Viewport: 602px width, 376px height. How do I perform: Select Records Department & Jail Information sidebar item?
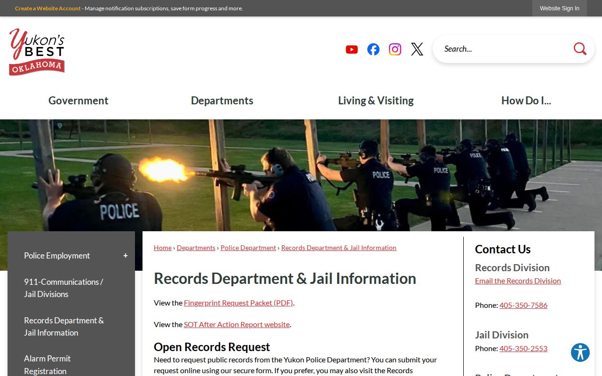click(x=64, y=327)
